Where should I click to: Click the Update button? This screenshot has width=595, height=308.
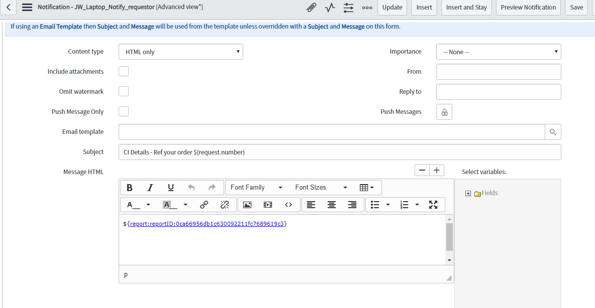(392, 7)
